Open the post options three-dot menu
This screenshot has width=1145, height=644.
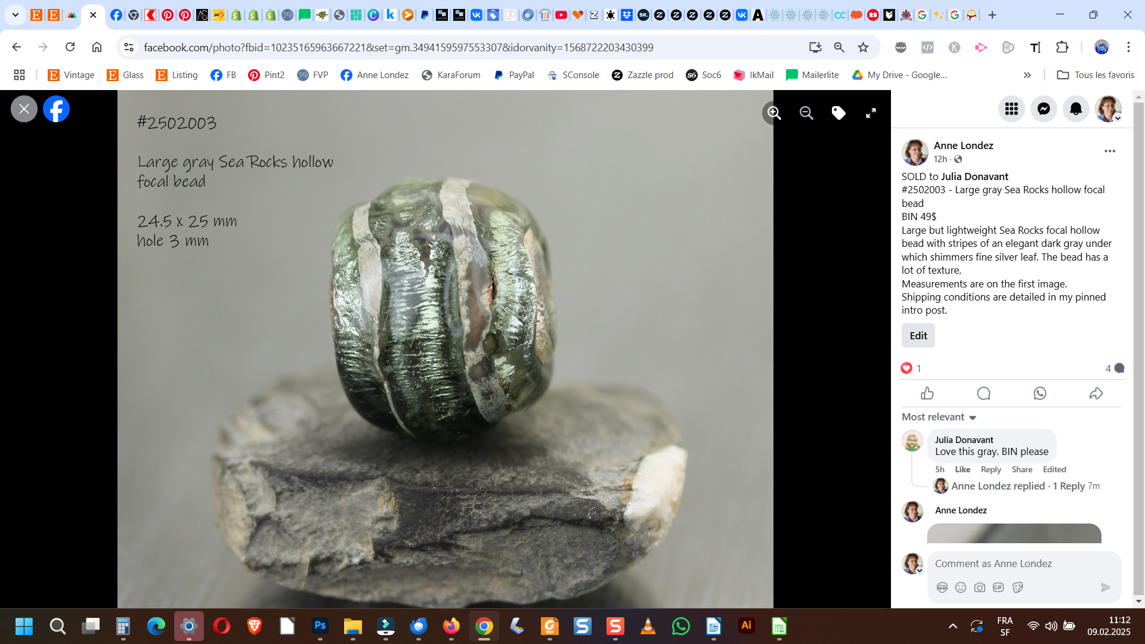[1109, 151]
